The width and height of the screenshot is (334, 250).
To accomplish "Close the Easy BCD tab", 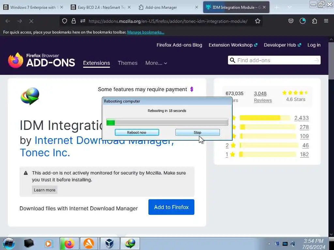I will pyautogui.click(x=129, y=7).
